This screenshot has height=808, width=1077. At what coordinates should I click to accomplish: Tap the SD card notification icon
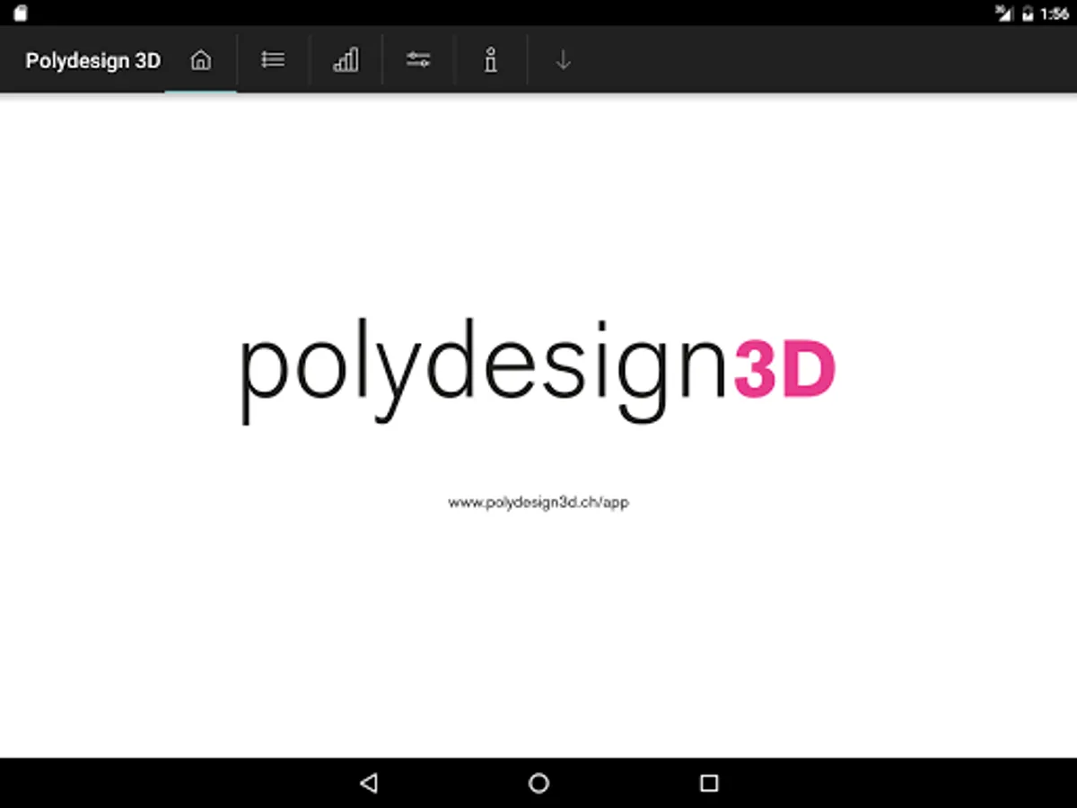pyautogui.click(x=20, y=13)
